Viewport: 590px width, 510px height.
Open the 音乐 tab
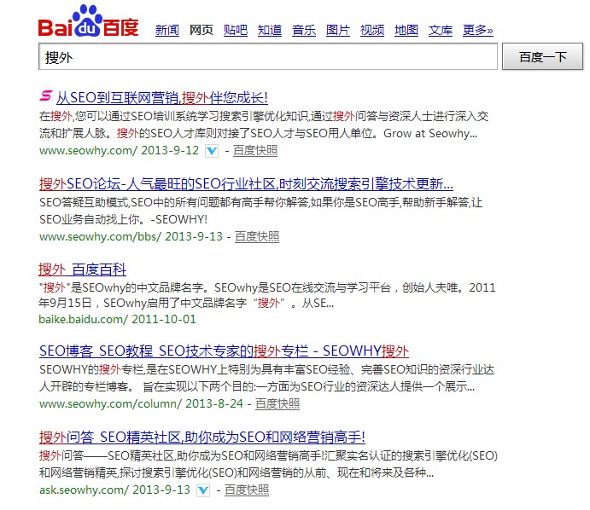(x=304, y=30)
